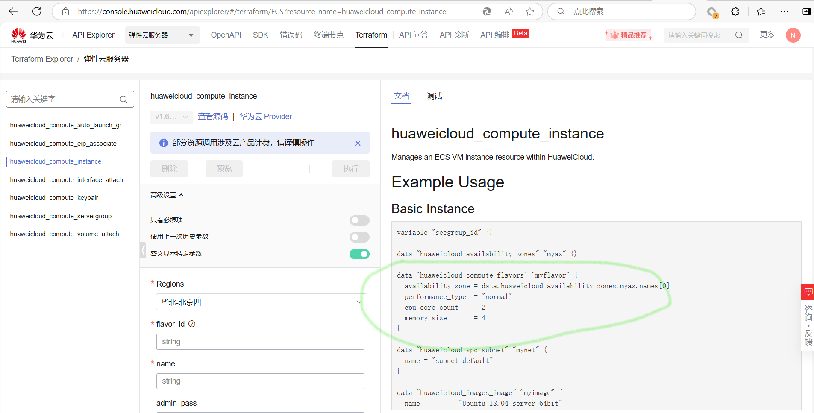Viewport: 814px width, 413px height.
Task: Select huaweicloud_compute_keypair in sidebar
Action: click(54, 198)
